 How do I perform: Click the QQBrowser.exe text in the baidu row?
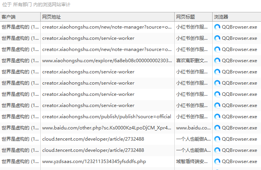pyautogui.click(x=239, y=128)
